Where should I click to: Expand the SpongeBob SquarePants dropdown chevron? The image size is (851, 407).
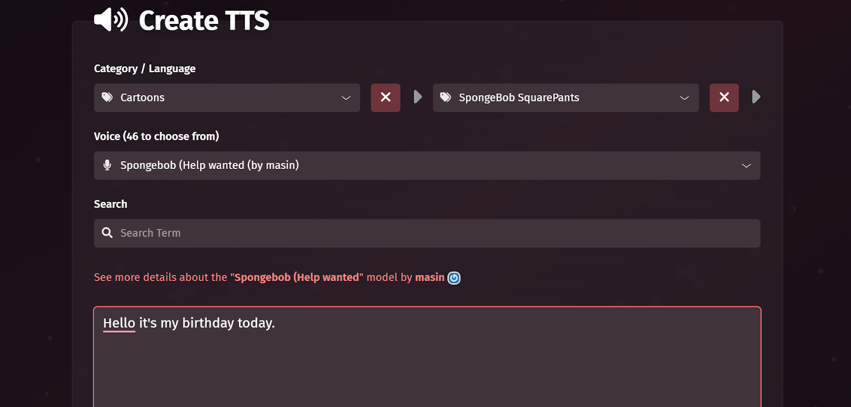(685, 98)
